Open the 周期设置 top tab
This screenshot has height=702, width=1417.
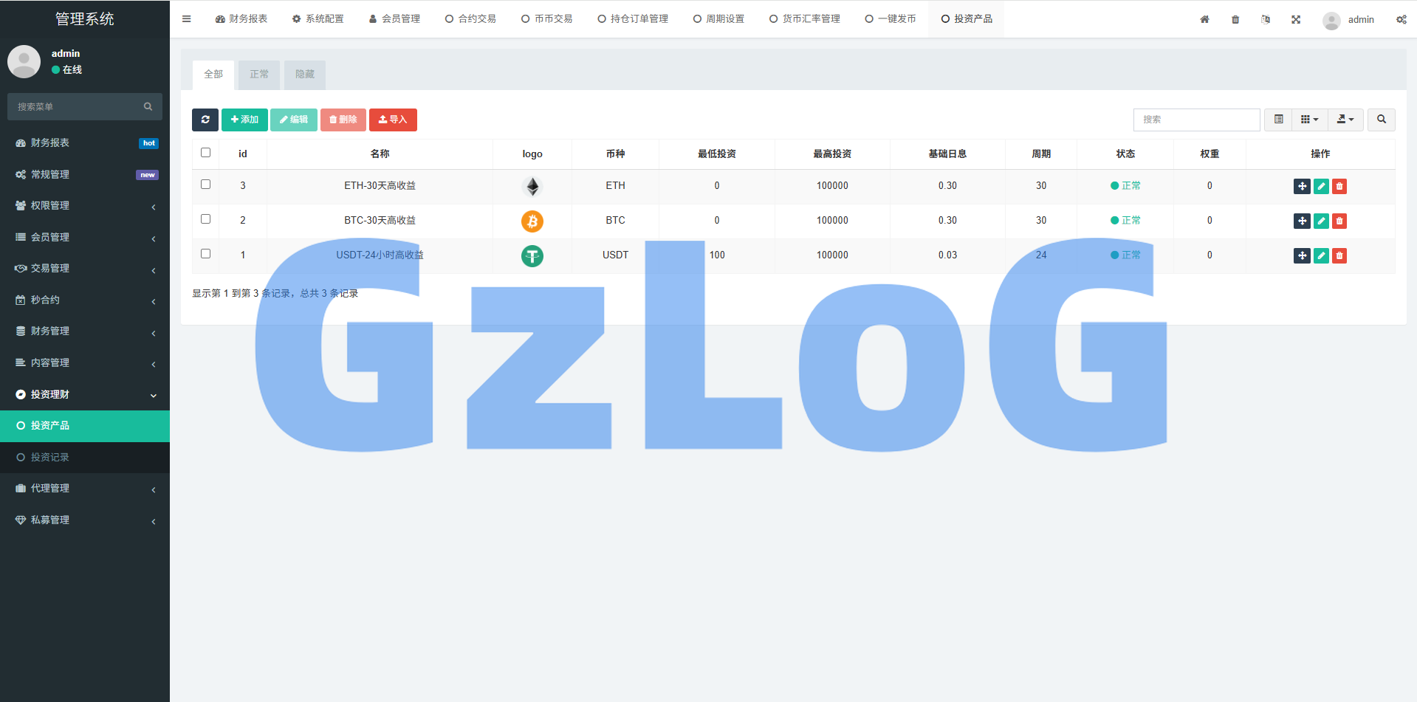[x=718, y=19]
